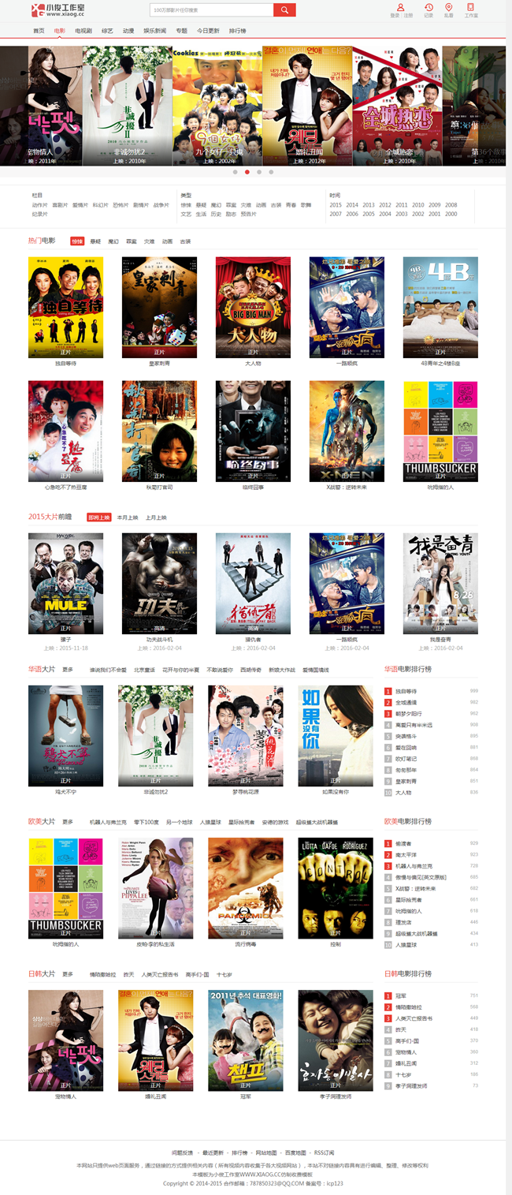Image resolution: width=512 pixels, height=1195 pixels.
Task: Open 大人物 movie poster in 热门电影
Action: coord(253,308)
